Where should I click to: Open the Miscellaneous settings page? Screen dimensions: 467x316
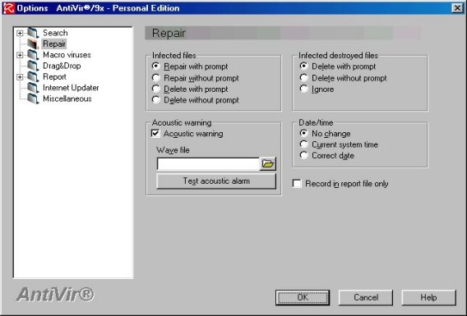coord(67,98)
